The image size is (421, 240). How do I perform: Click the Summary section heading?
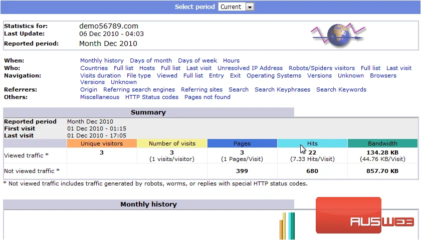[x=148, y=112]
